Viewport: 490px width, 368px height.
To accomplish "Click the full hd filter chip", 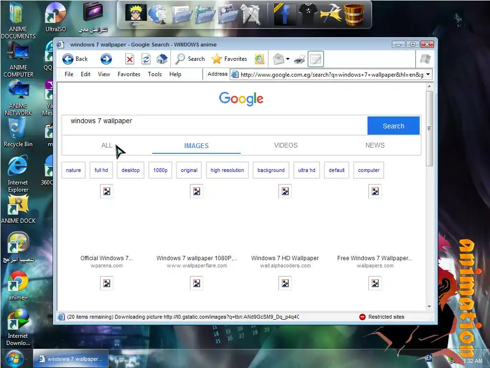I will click(101, 170).
